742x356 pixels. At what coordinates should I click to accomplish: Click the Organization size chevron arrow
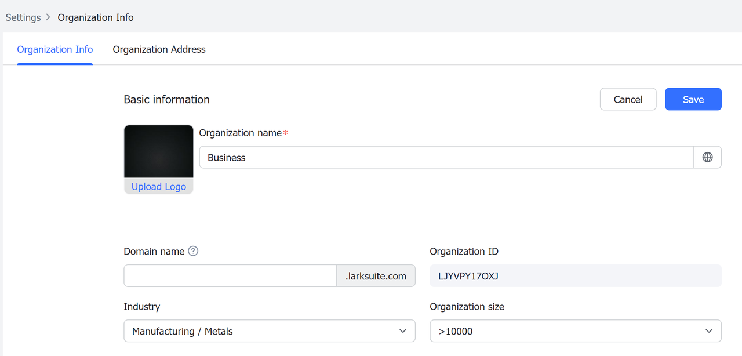tap(708, 331)
